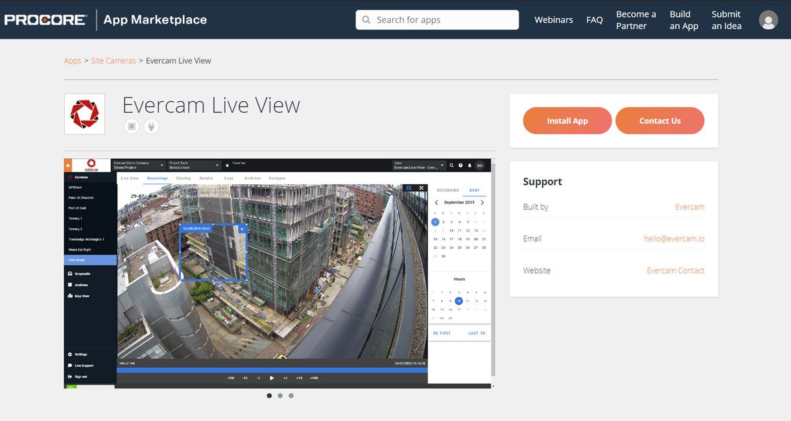Click the EO user initials badge in the preview
The width and height of the screenshot is (791, 421).
[x=480, y=165]
